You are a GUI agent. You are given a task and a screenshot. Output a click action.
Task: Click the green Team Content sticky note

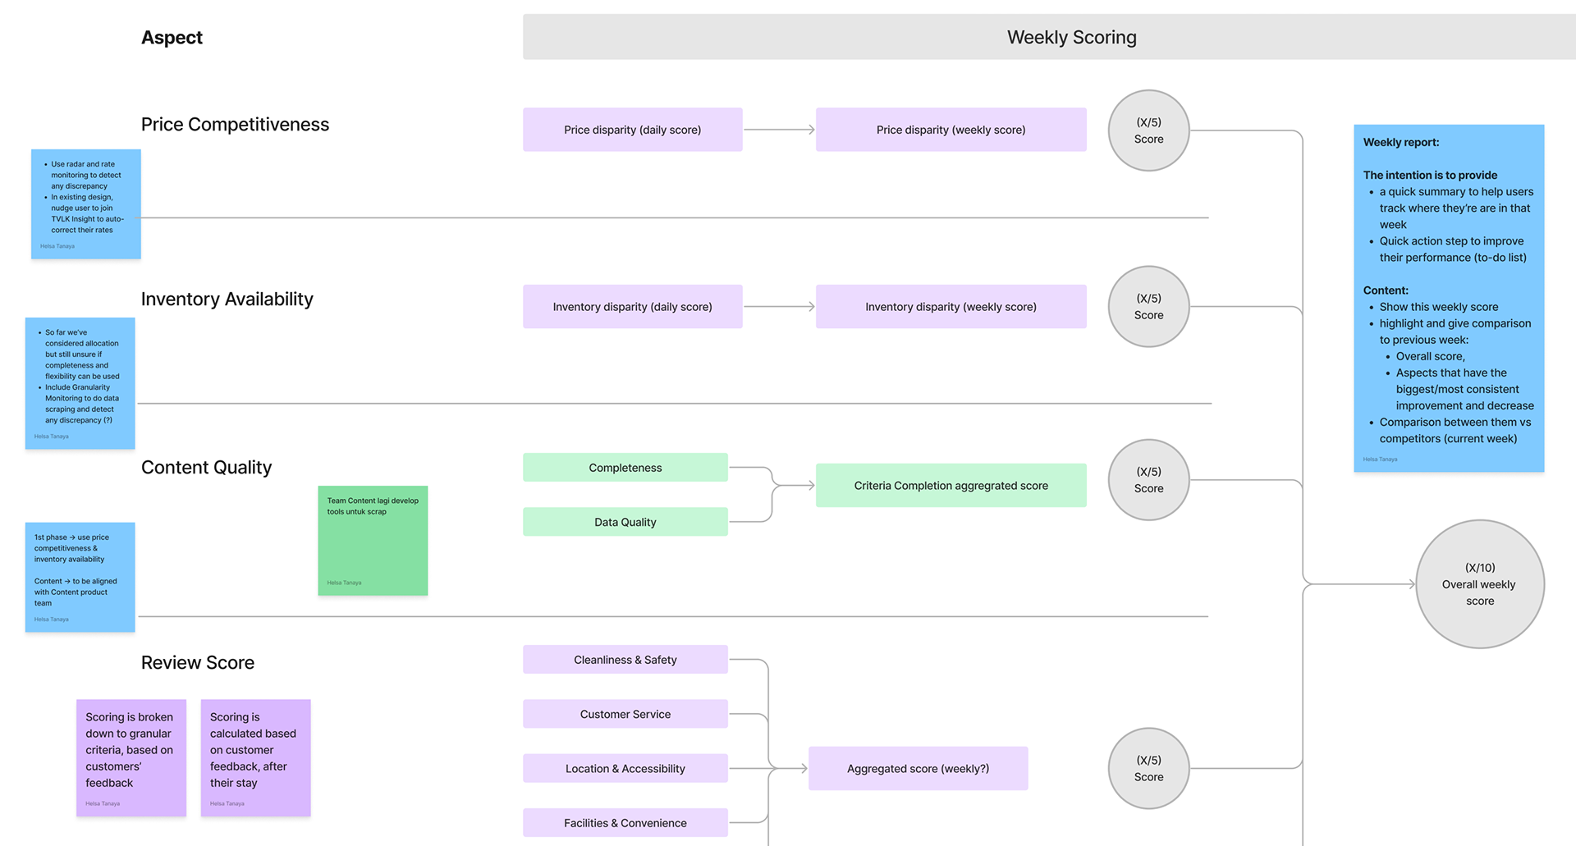(x=373, y=542)
